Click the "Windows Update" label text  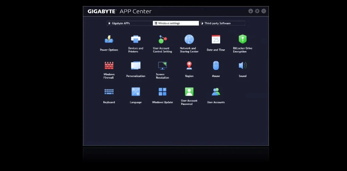[x=162, y=102]
